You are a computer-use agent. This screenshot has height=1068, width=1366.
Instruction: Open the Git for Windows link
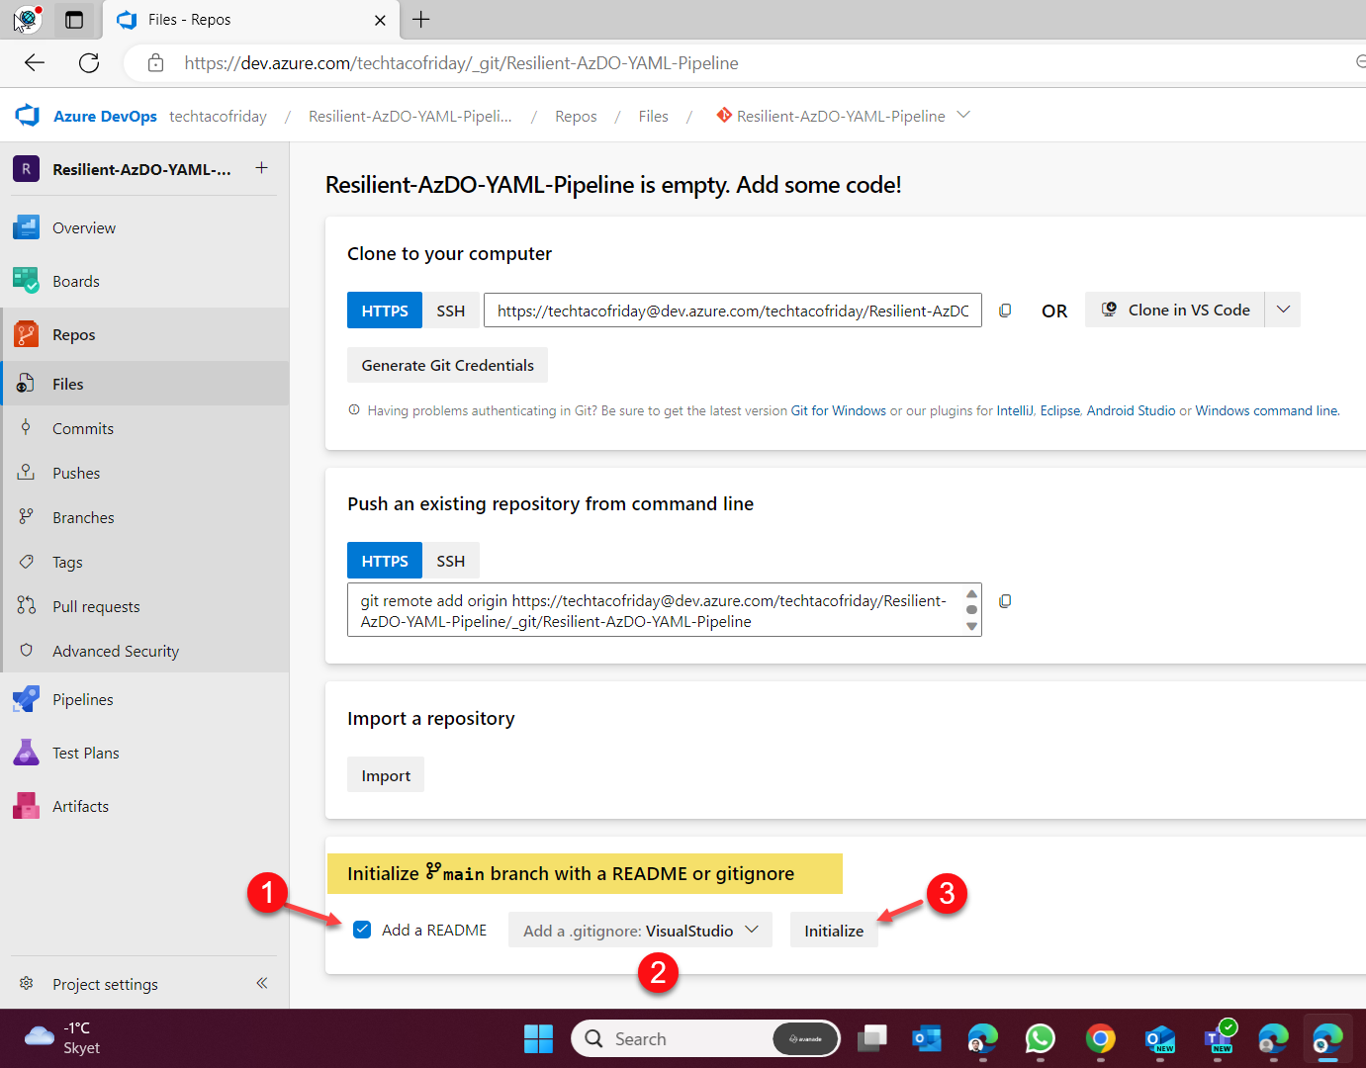(838, 410)
